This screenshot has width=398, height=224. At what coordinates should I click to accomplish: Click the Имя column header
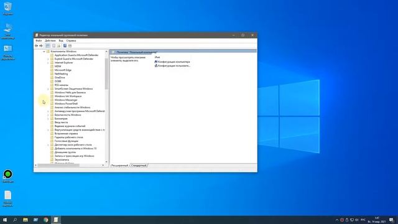pos(157,57)
